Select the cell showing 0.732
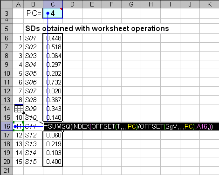This screenshot has height=175, width=219. pyautogui.click(x=53, y=82)
